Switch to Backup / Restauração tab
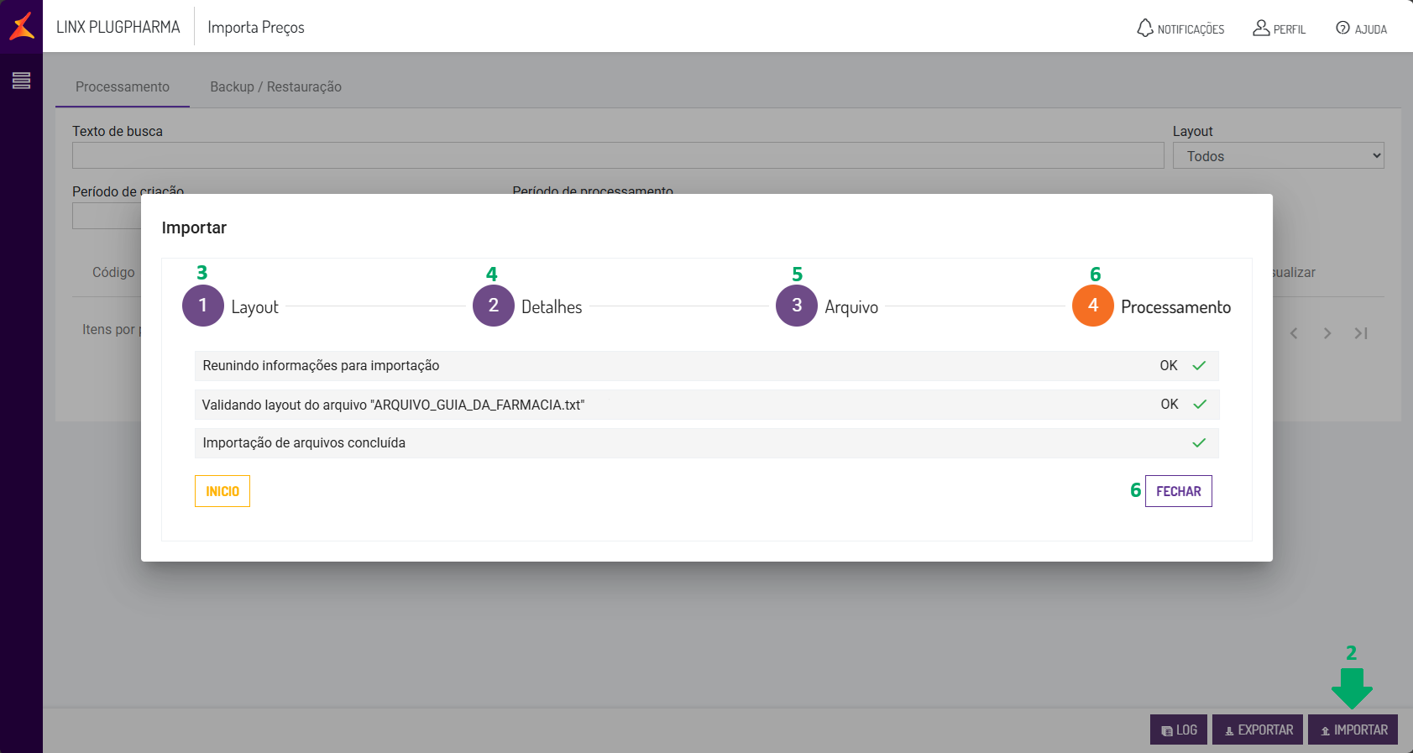 [x=275, y=87]
